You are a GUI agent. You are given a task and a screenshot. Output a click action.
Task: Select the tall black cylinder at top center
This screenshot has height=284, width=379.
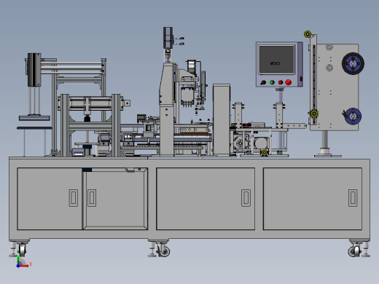168,38
